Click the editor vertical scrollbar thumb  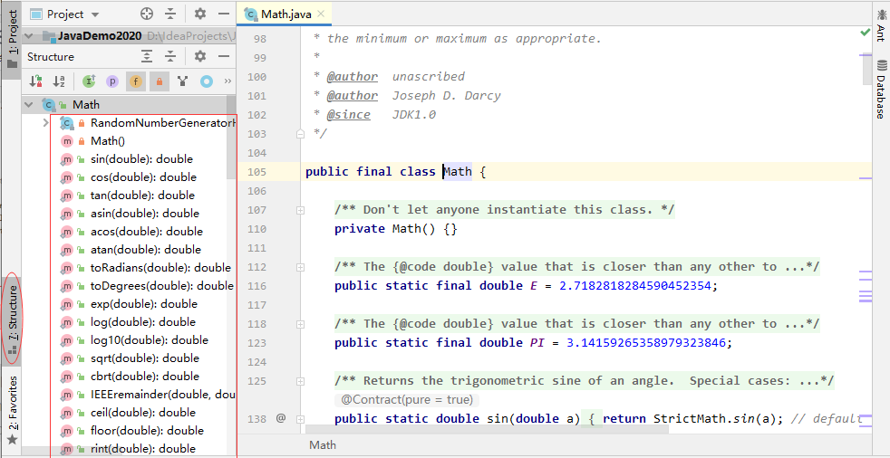tap(866, 70)
